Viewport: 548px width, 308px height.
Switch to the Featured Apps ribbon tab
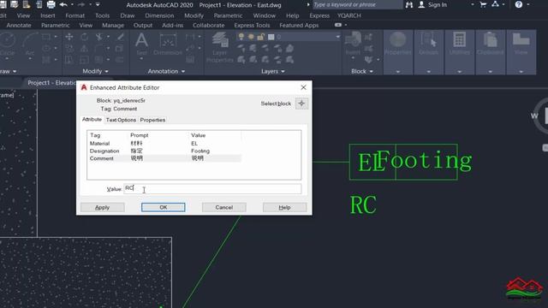point(299,25)
